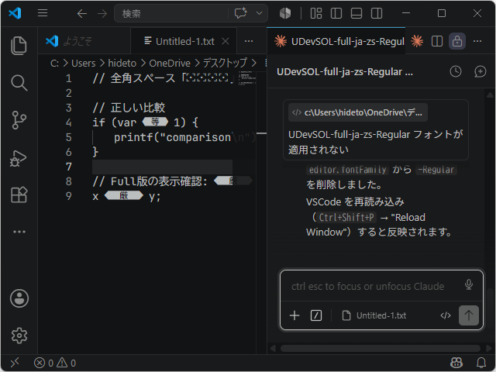
Task: Click the Users breadcrumb segment
Action: point(83,64)
